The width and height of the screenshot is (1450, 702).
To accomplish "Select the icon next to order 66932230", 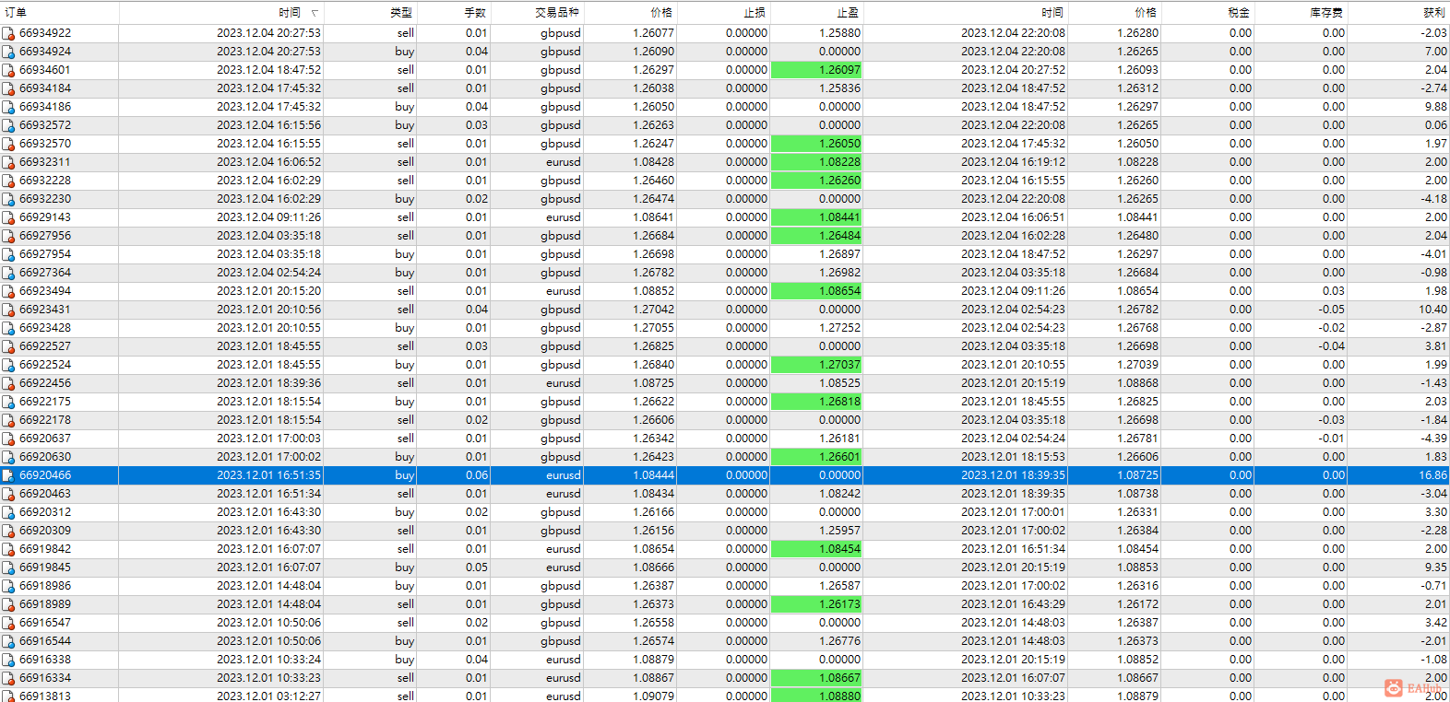I will tap(8, 199).
